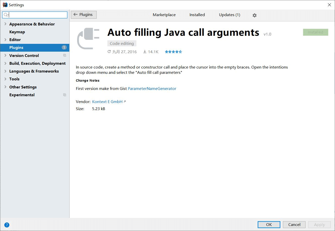Click the Plugins update count badge
335x231 pixels.
(64, 48)
